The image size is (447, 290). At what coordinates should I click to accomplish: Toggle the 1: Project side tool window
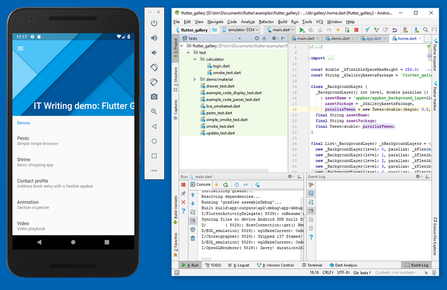175,48
